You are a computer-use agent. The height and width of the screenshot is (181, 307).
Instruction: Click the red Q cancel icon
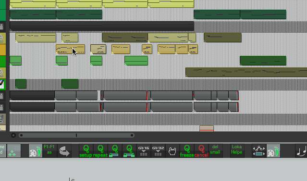click(x=201, y=151)
